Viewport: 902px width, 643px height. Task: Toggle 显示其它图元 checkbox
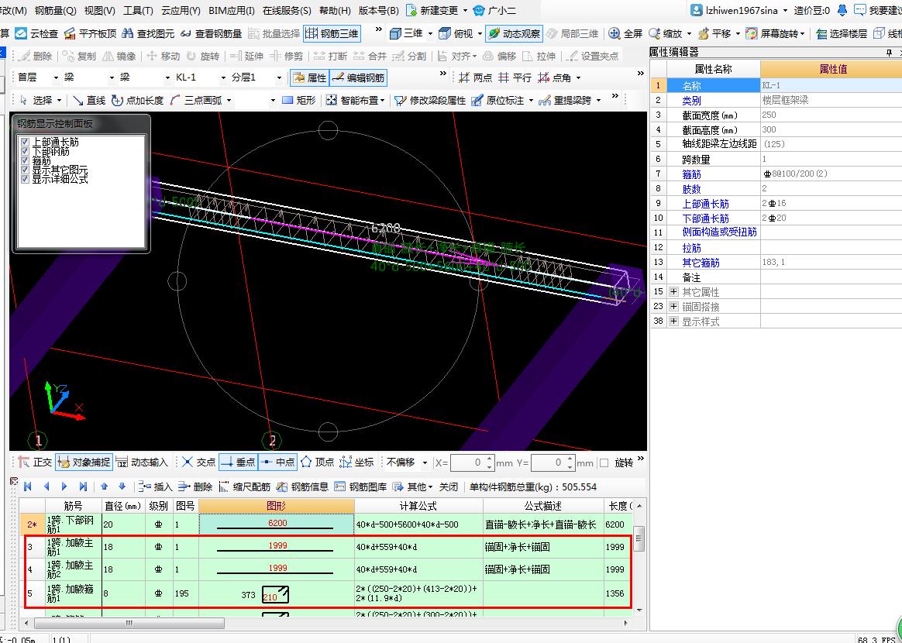coord(25,170)
